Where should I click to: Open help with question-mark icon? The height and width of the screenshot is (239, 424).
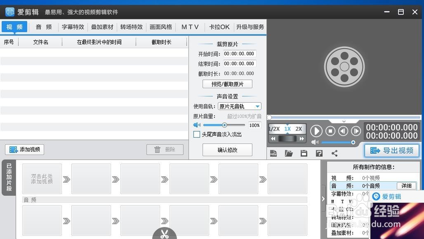point(319,153)
